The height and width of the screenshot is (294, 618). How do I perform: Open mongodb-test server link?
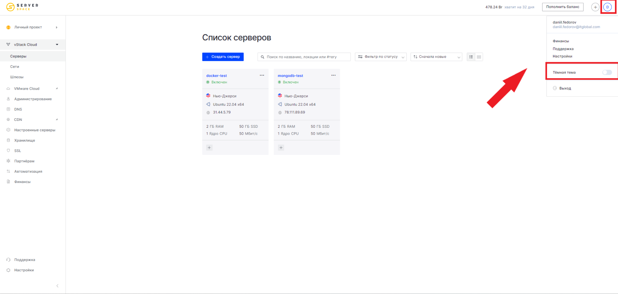pos(290,76)
